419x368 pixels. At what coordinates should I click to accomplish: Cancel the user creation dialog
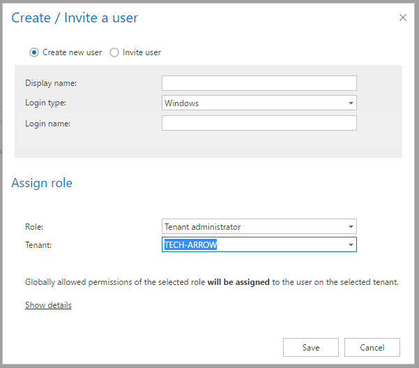(x=372, y=348)
